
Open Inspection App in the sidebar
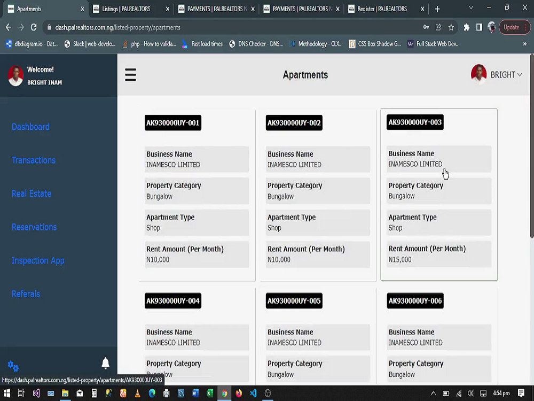pos(38,260)
